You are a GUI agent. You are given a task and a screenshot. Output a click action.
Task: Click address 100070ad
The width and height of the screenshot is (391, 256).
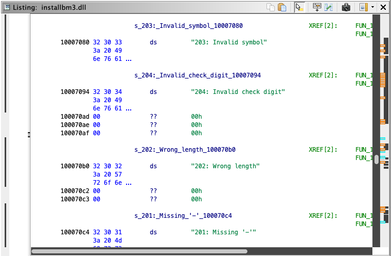click(x=75, y=117)
